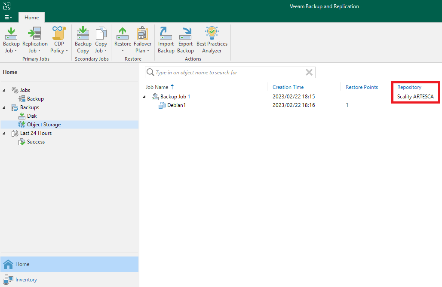Click the Scality ARTESCA repository cell
Viewport: 442px width, 287px height.
[x=415, y=97]
